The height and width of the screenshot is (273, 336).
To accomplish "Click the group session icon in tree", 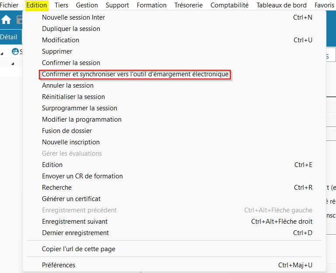I will click(15, 51).
